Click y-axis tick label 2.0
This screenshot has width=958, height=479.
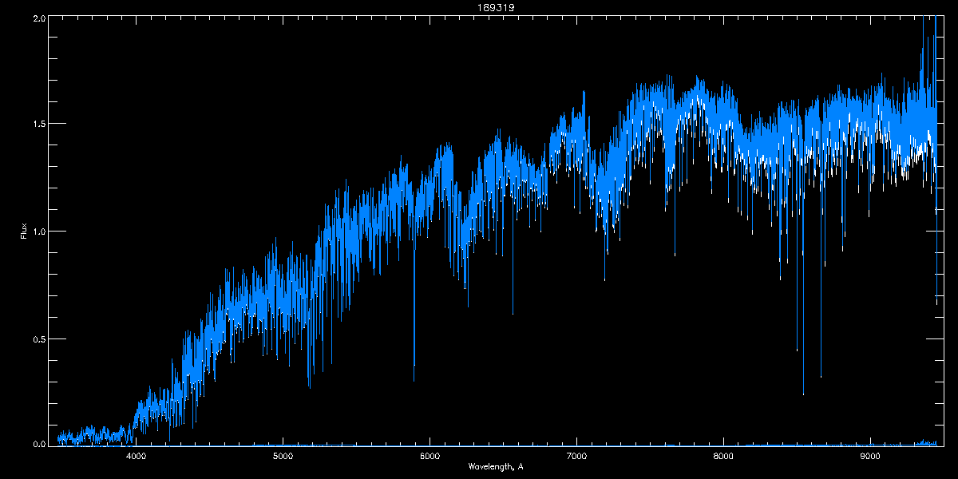[38, 17]
